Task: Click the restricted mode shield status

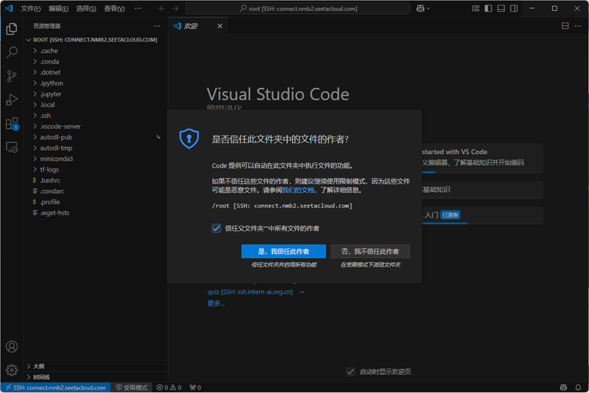Action: coord(132,387)
